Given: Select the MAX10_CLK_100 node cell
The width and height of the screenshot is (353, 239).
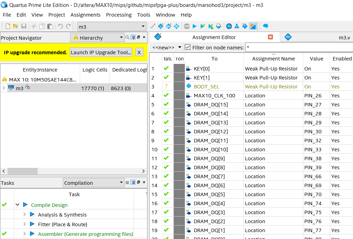Looking at the screenshot, I should pos(214,96).
